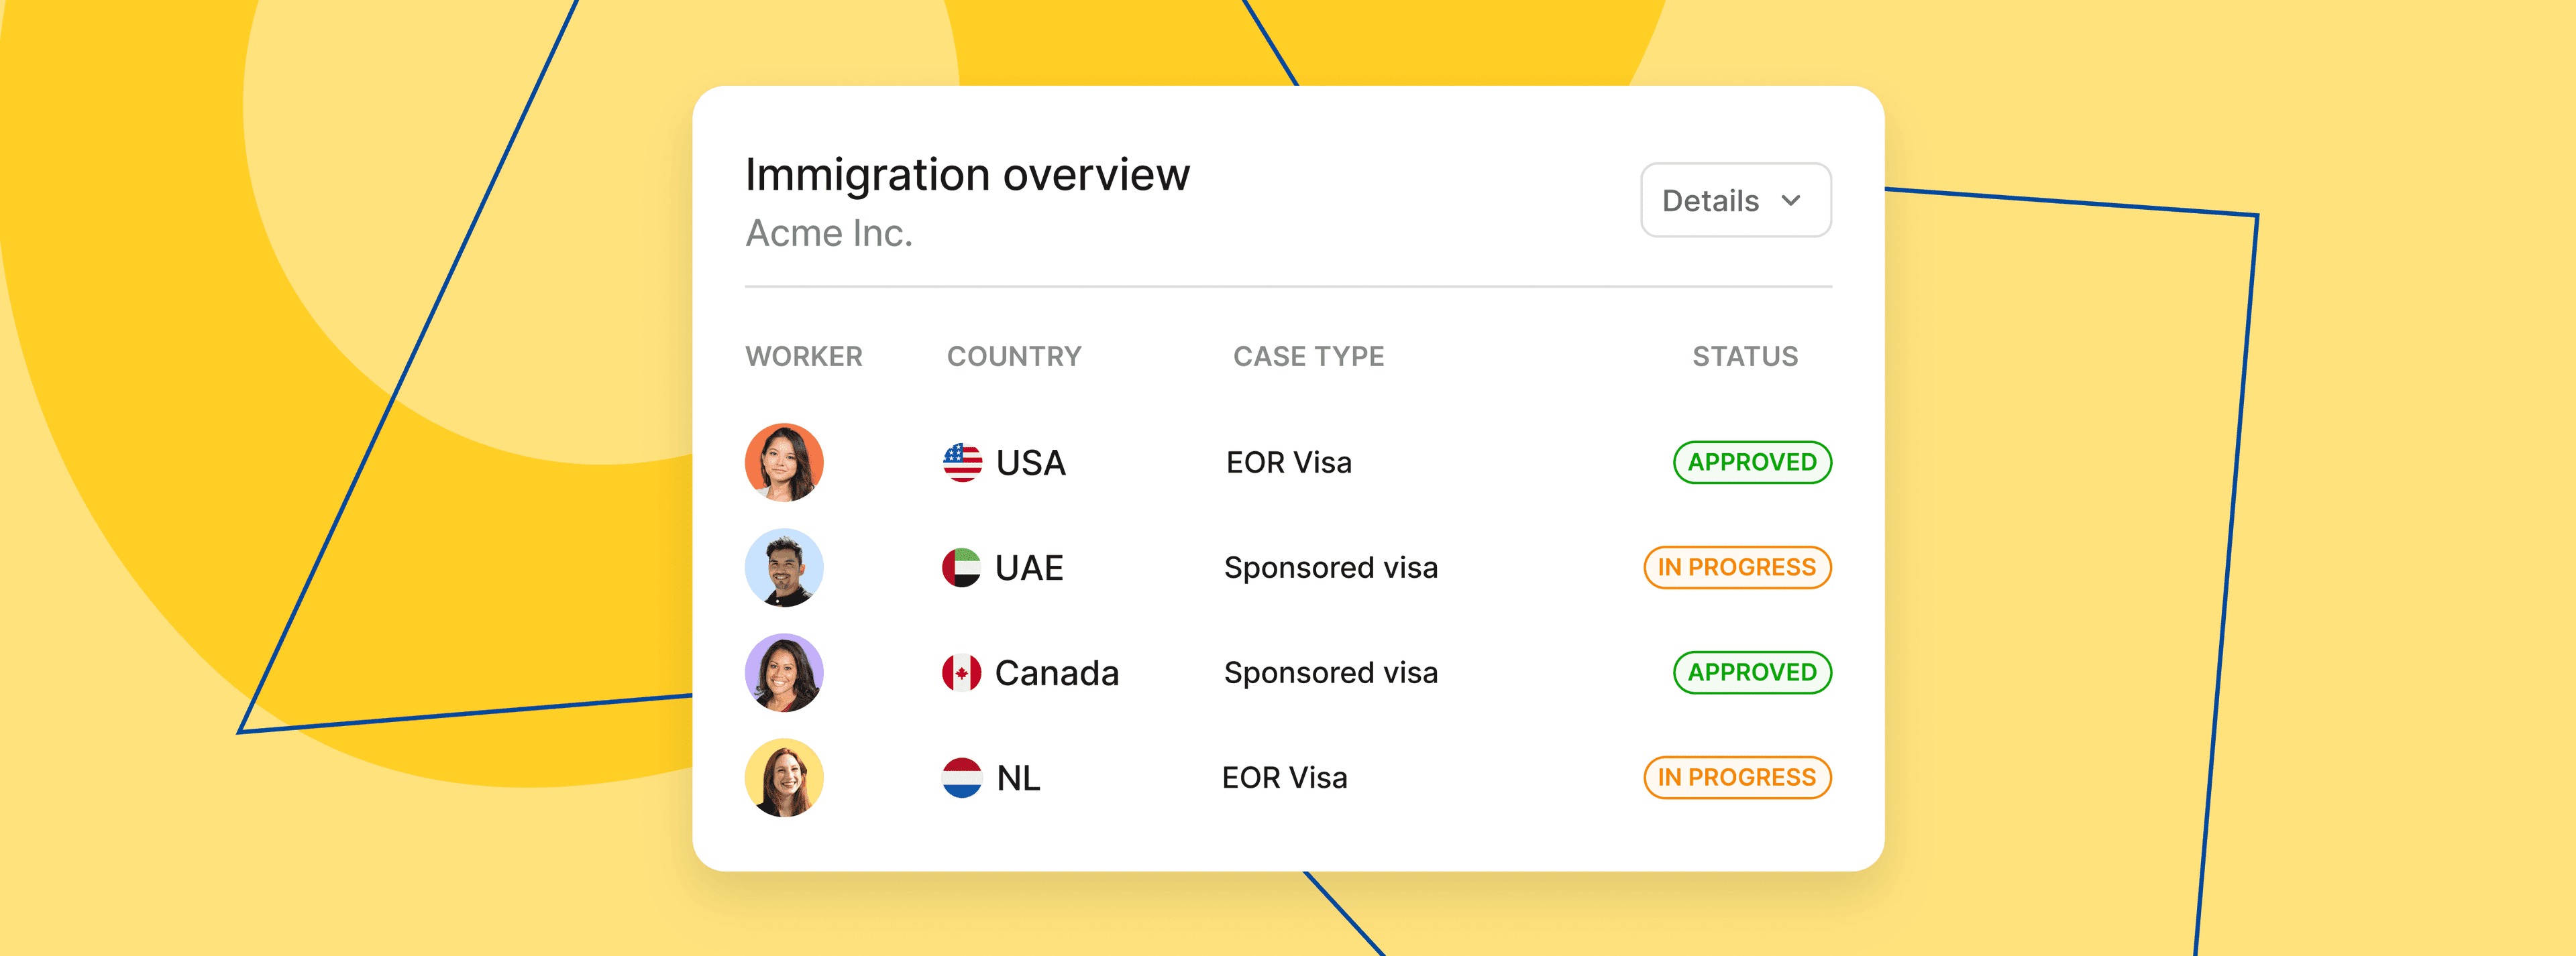2576x956 pixels.
Task: Sort by the COUNTRY column header
Action: 1014,357
